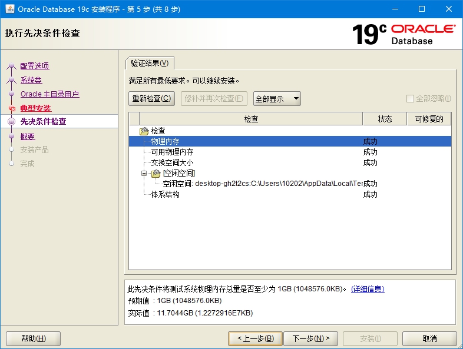Open the 详细信息 link

(368, 289)
